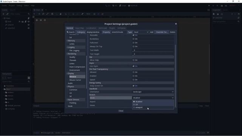This screenshot has width=242, height=136.
Task: Open the Plugins tab
Action: coord(112,28)
